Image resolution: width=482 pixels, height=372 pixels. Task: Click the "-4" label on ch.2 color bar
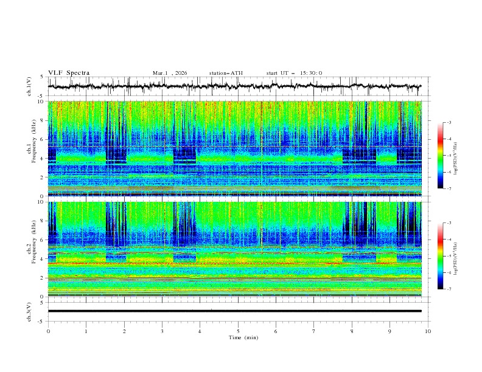[449, 239]
